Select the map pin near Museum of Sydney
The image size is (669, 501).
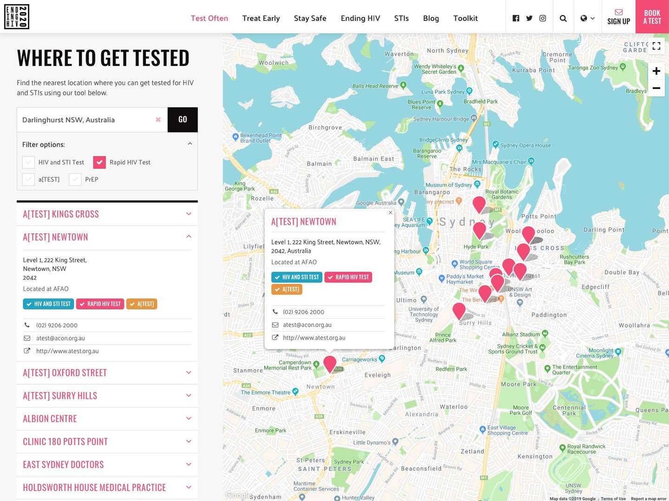coord(479,204)
